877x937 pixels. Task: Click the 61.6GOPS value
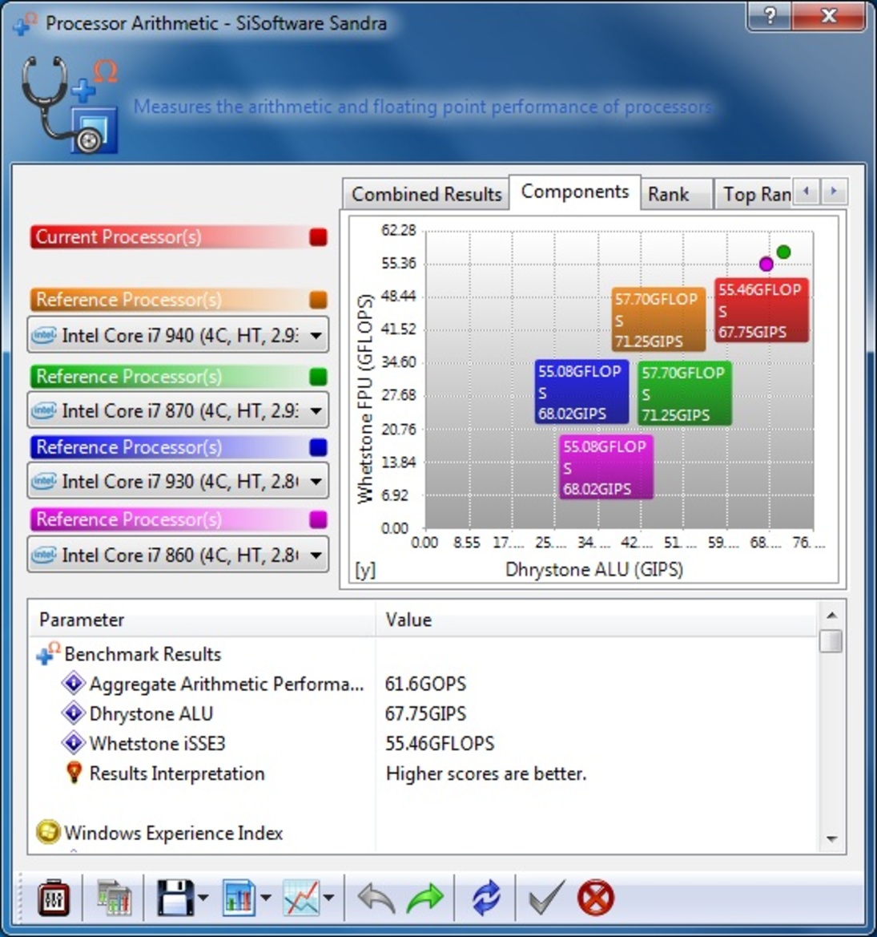[425, 684]
